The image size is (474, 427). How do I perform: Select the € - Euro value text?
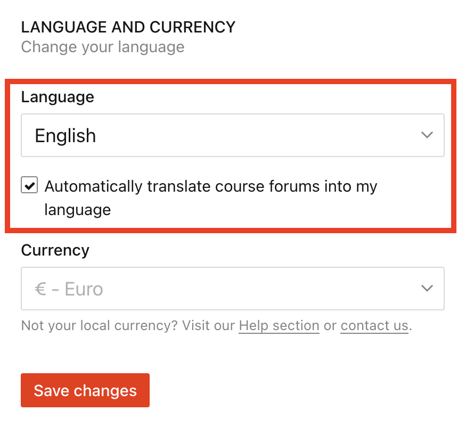coord(69,289)
